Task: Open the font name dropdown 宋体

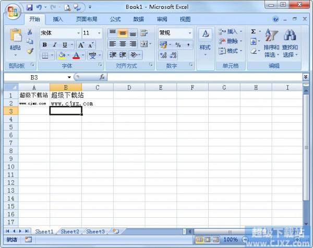Action: 79,33
